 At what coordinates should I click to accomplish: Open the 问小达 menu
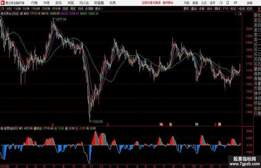pyautogui.click(x=84, y=3)
